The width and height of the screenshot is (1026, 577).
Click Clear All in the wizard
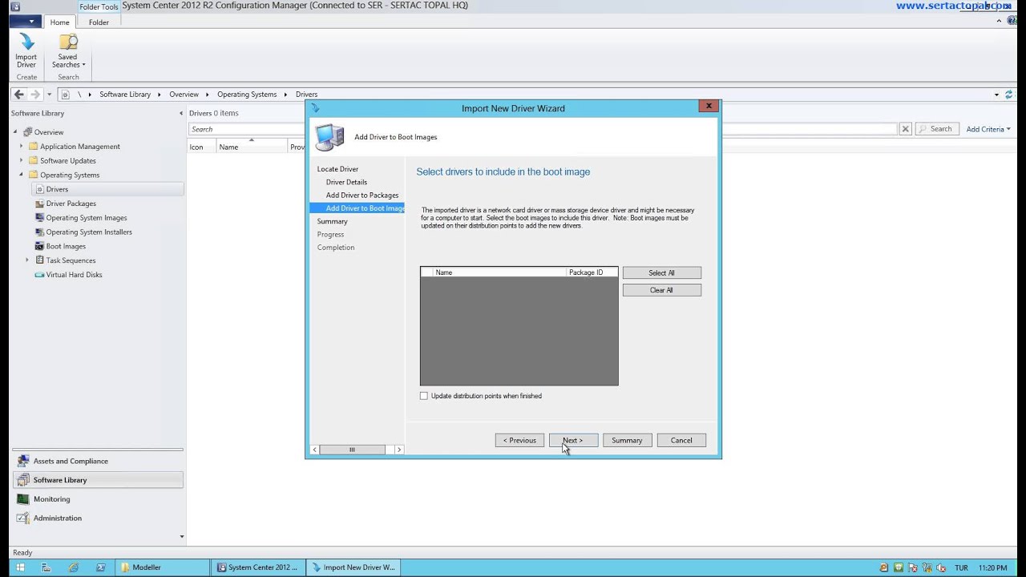(x=662, y=290)
